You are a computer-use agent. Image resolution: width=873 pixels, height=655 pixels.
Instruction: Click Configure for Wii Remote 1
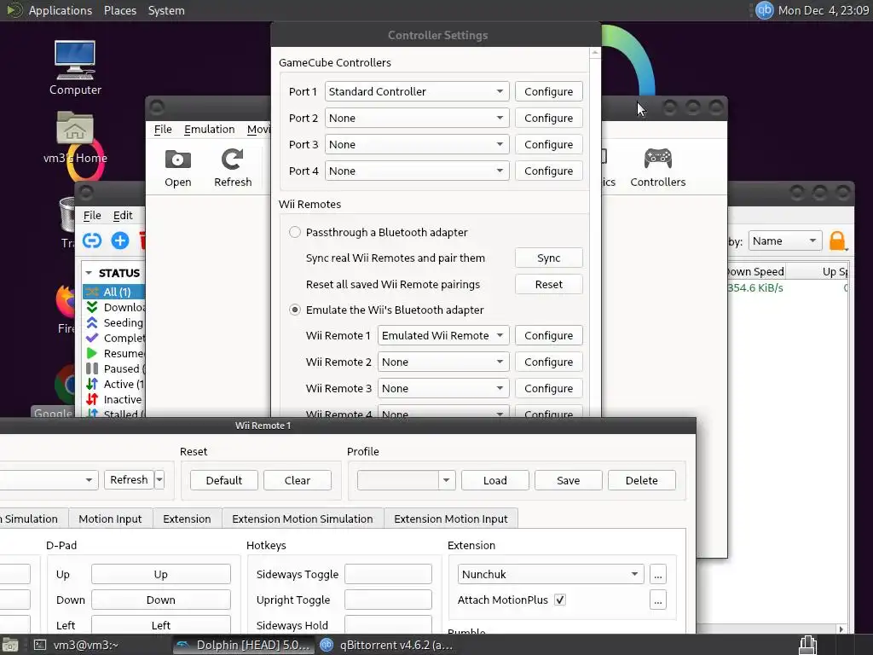click(x=548, y=335)
